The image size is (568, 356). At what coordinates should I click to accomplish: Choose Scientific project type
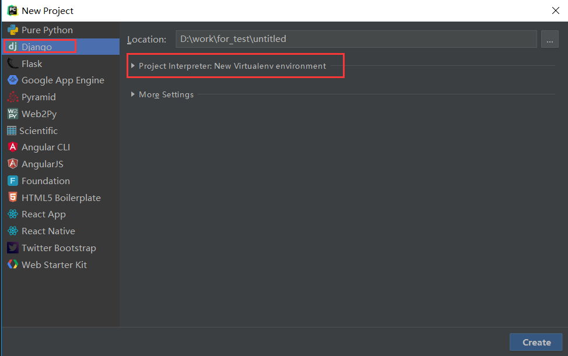38,131
